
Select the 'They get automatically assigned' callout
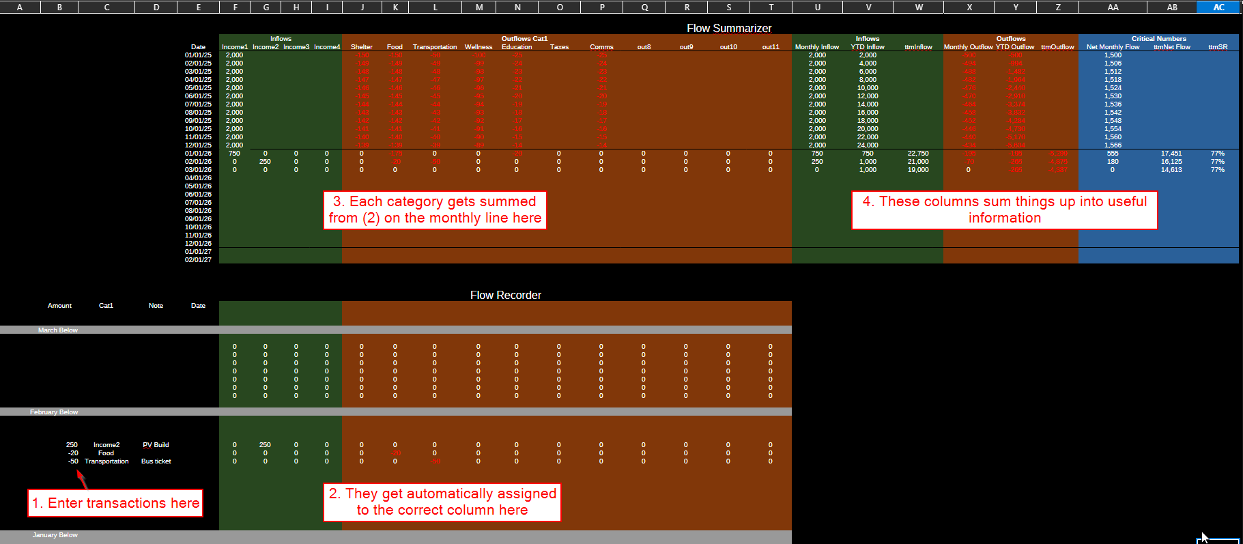tap(442, 502)
